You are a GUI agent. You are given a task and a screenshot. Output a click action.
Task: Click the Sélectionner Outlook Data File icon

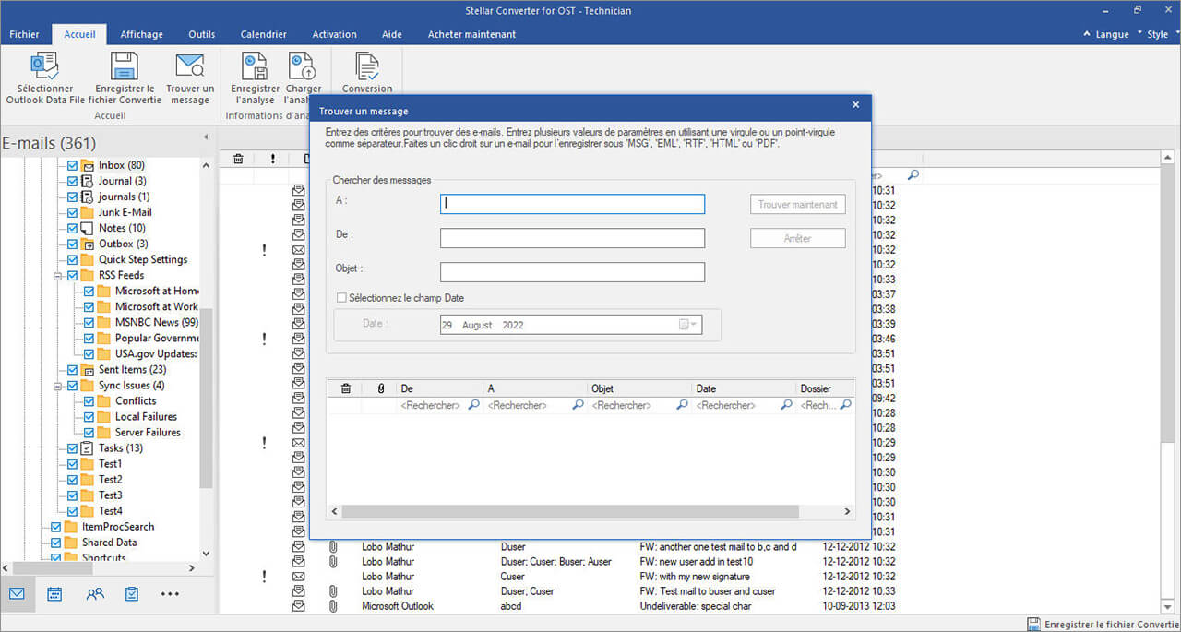coord(44,66)
